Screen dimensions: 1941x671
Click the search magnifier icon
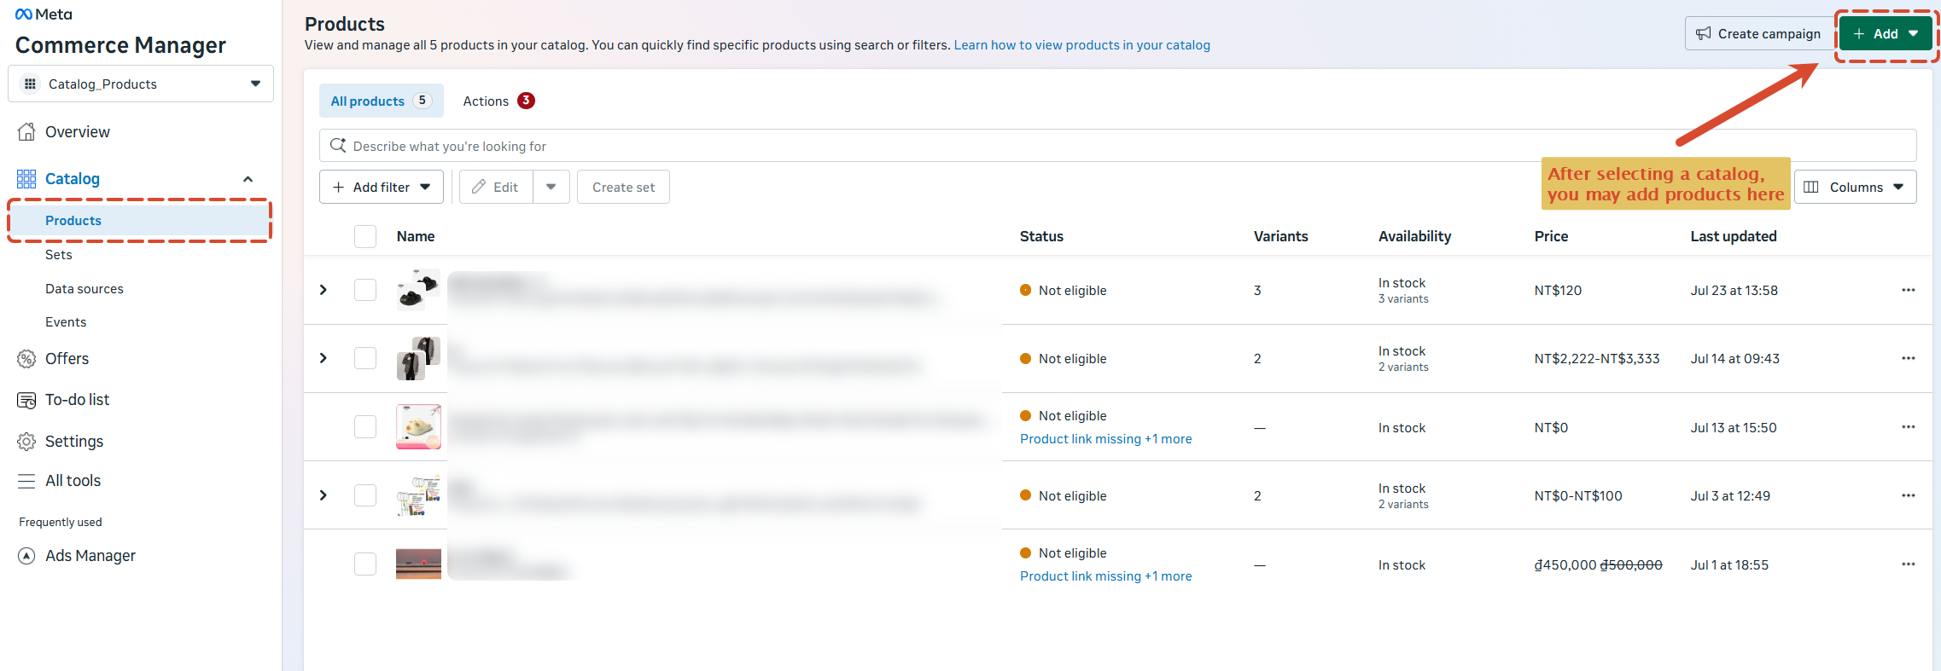(x=338, y=145)
